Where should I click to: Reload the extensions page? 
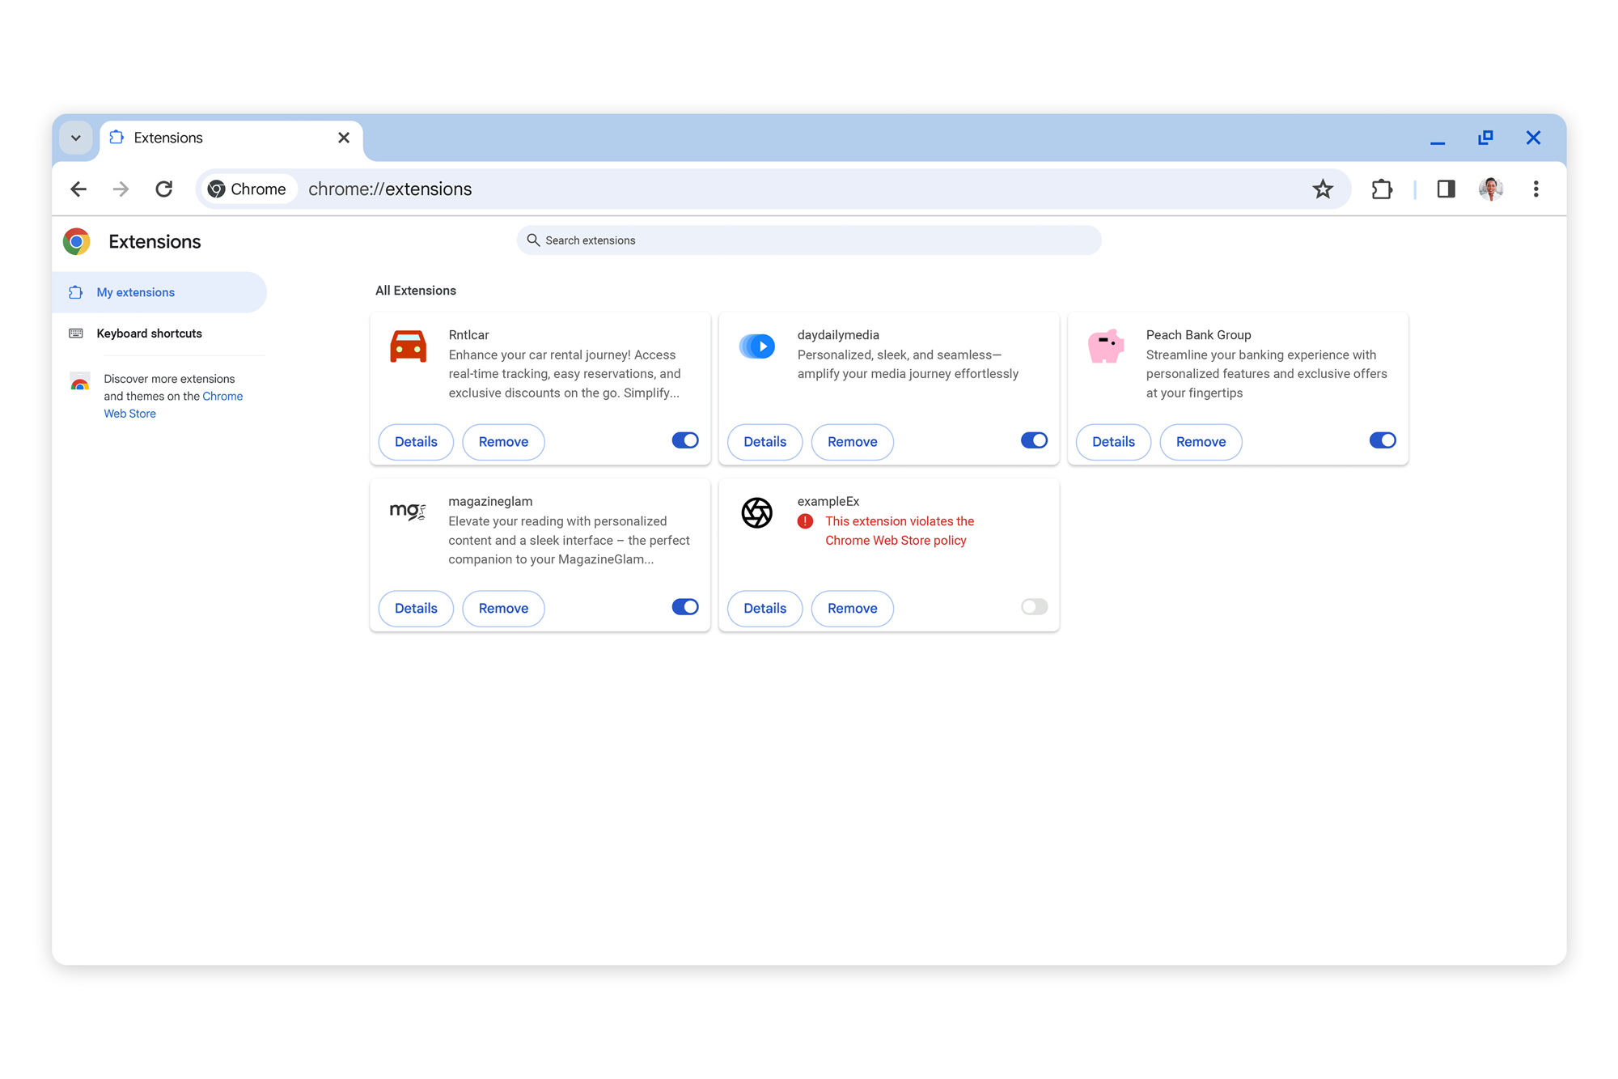click(164, 189)
